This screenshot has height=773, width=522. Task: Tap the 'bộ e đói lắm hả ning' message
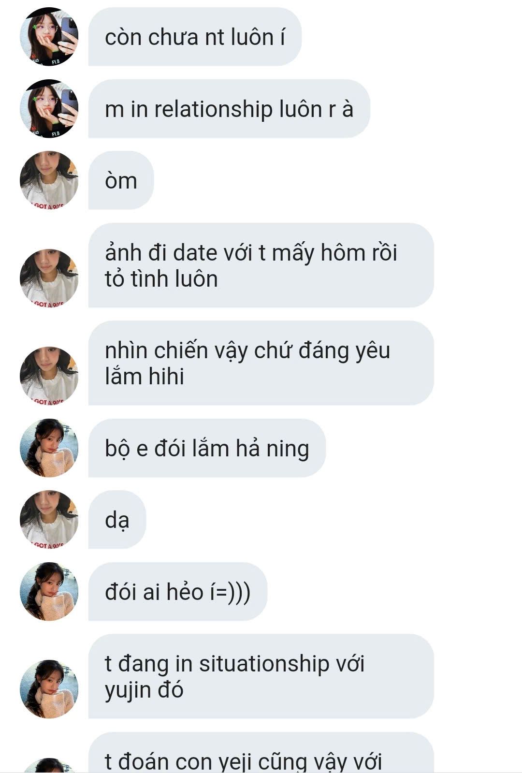click(x=207, y=448)
